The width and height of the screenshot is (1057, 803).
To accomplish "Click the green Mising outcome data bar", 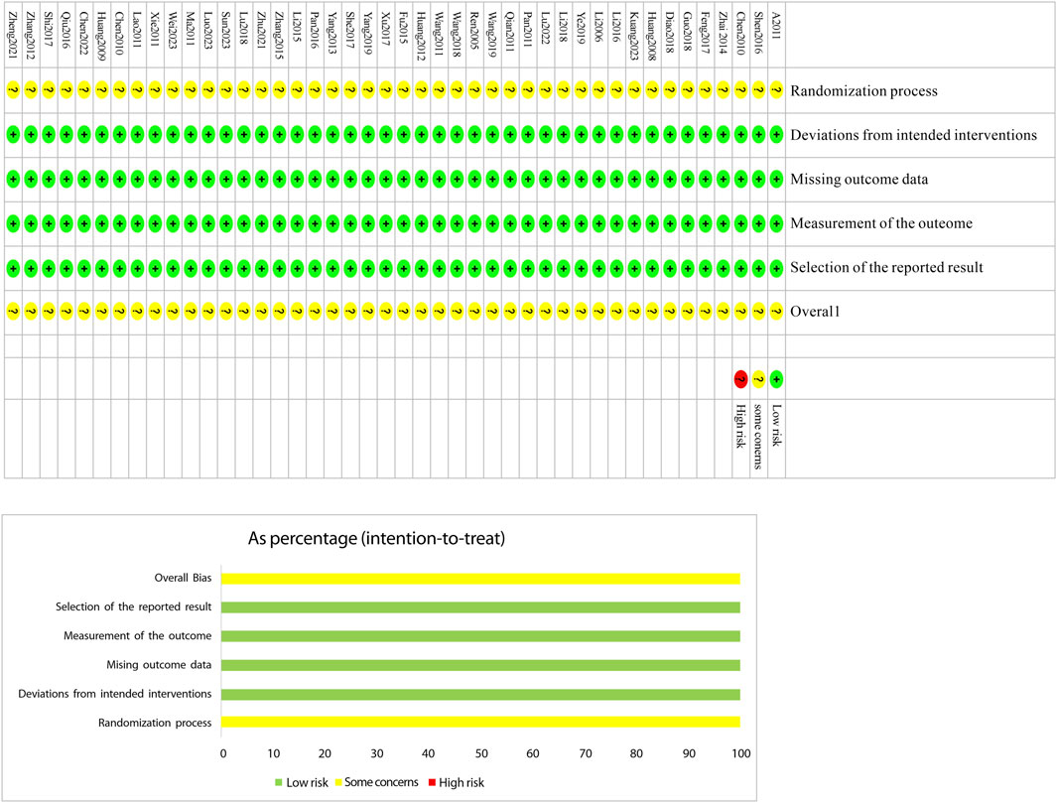I will [x=480, y=665].
